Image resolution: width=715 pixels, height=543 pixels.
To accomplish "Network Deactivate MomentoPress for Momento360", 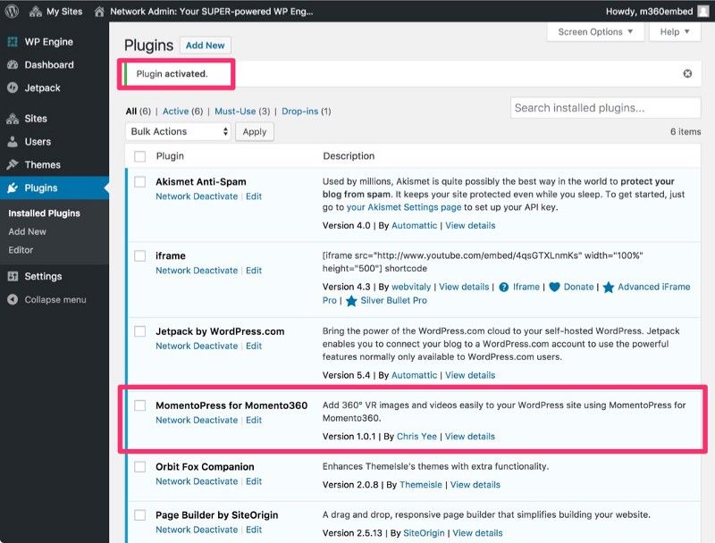I will [197, 420].
